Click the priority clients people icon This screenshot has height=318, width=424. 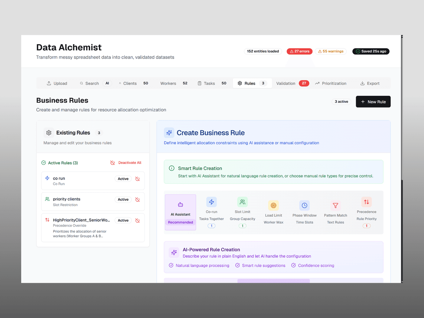(47, 199)
